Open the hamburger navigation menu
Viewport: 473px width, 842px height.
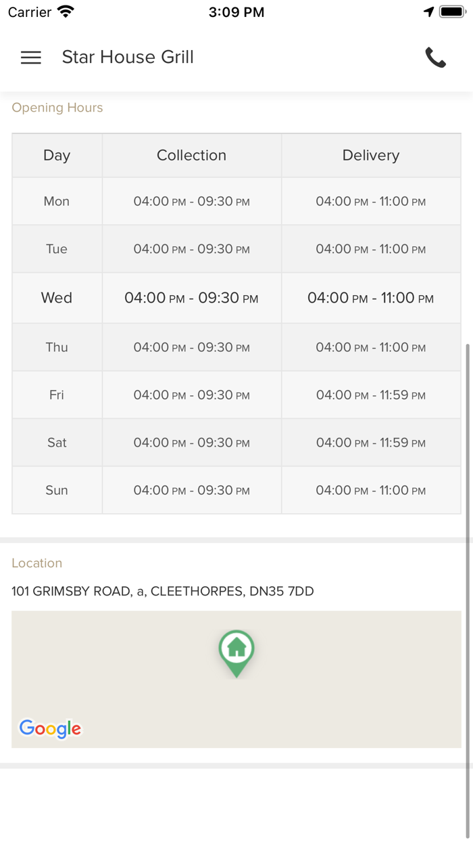pyautogui.click(x=31, y=58)
